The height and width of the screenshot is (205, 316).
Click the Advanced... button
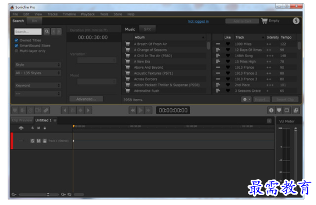pos(86,99)
